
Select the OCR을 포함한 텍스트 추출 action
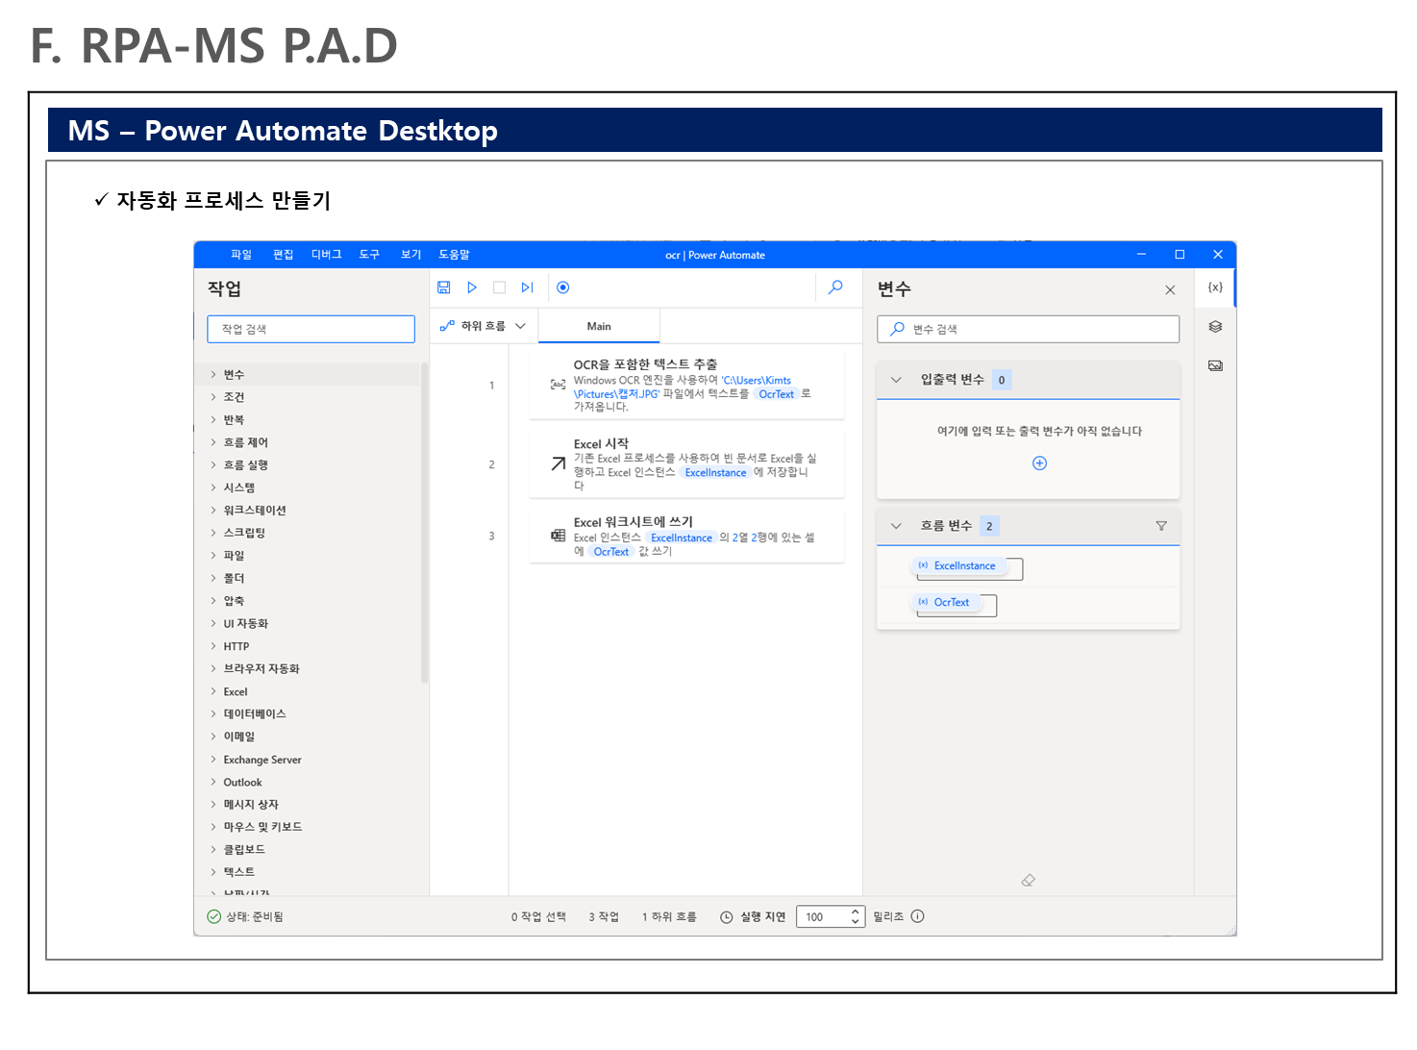point(686,385)
